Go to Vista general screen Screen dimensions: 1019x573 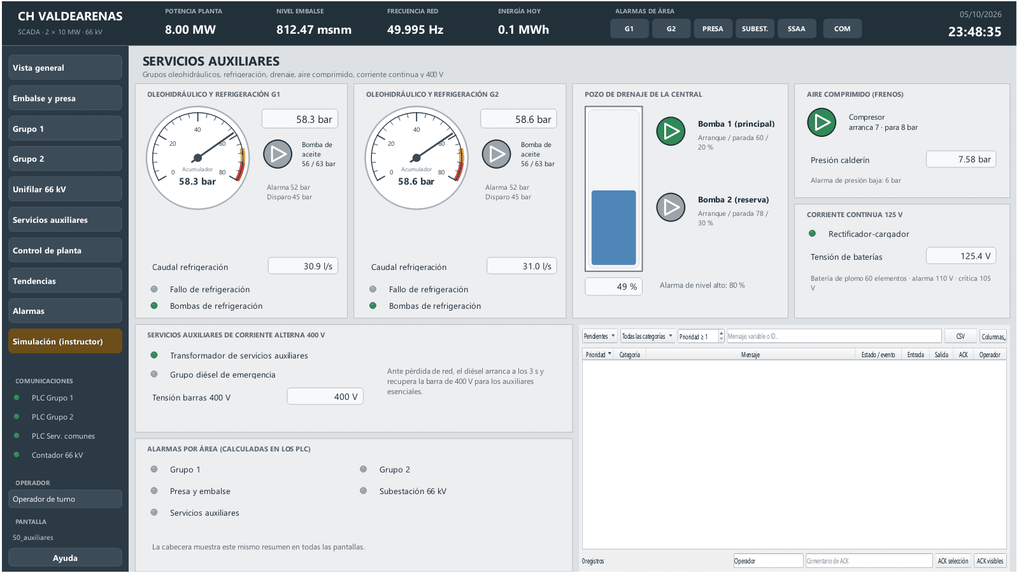click(x=65, y=67)
